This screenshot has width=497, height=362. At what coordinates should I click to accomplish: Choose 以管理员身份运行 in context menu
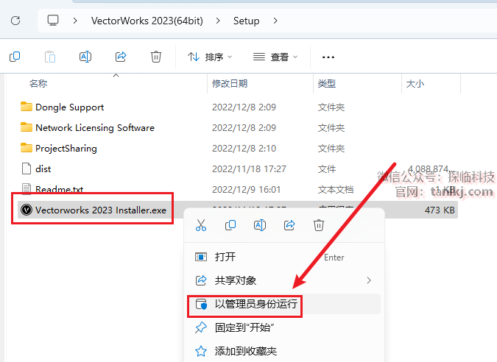(284, 304)
